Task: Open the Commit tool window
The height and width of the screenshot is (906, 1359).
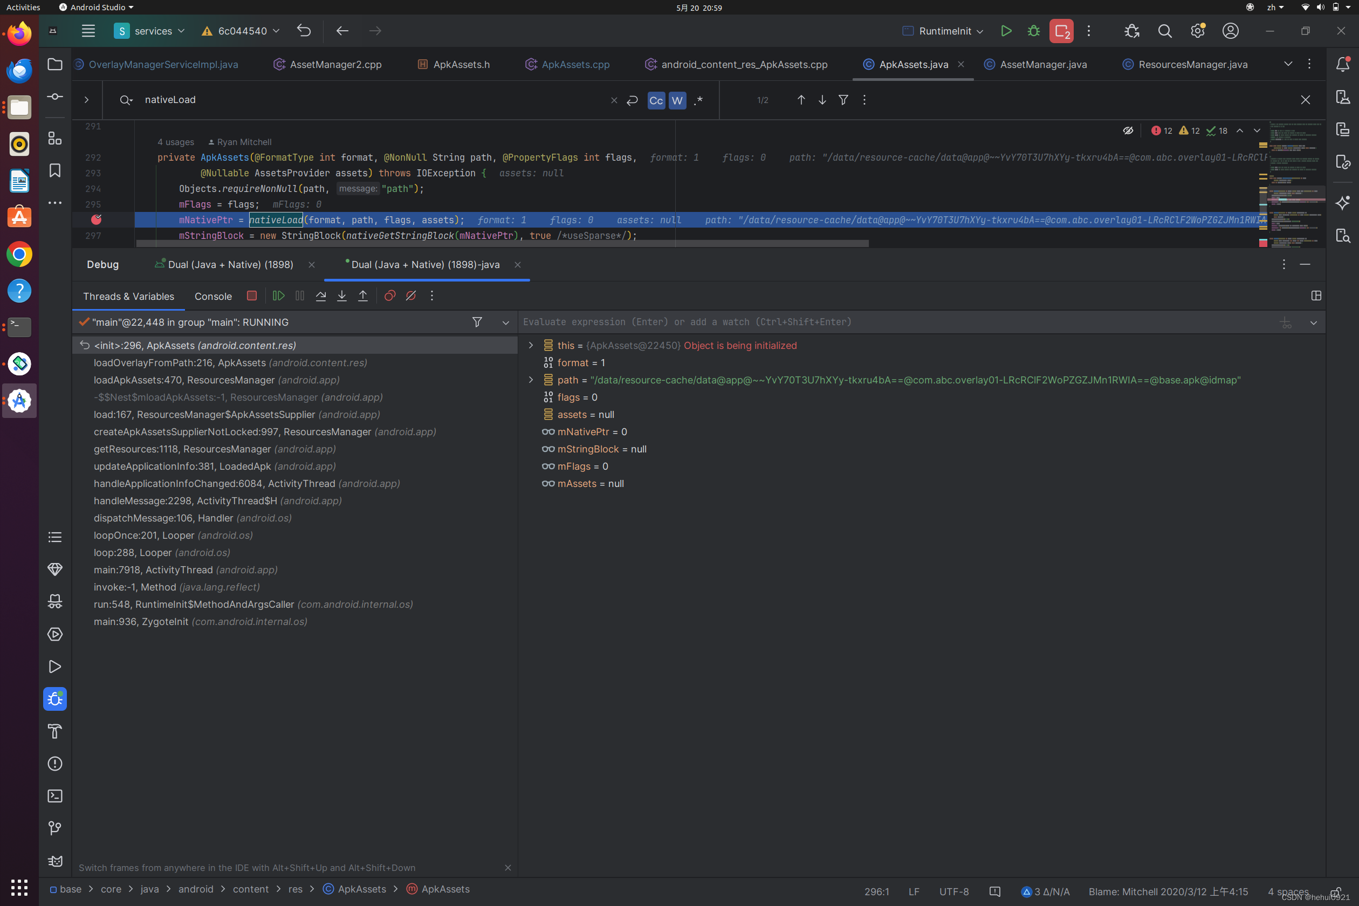Action: 55,97
